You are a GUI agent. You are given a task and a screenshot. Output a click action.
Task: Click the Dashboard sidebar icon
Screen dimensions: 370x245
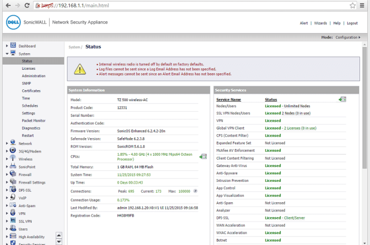click(13, 45)
